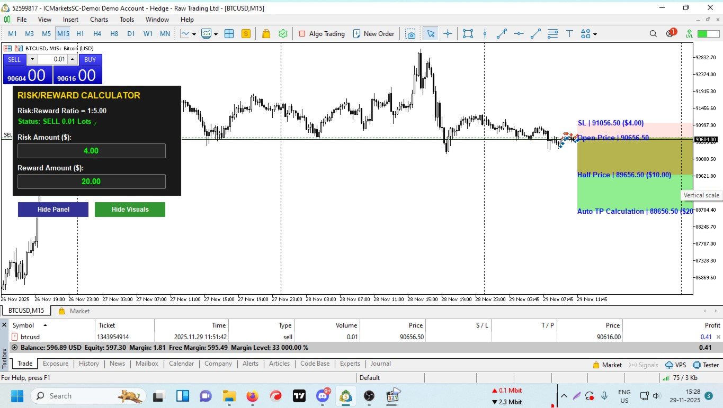Toggle Algo Trading on
This screenshot has width=723, height=408.
(322, 34)
